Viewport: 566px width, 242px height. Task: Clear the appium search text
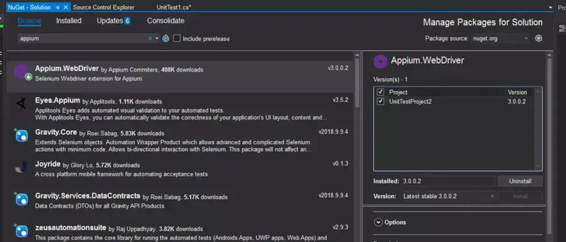pos(150,38)
